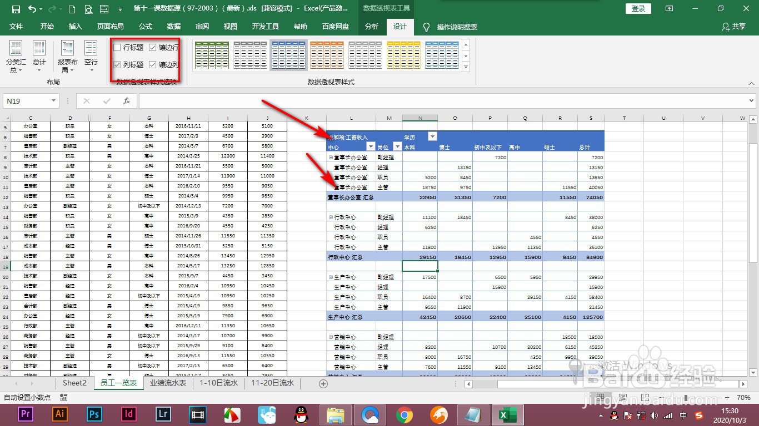
Task: Click the Save icon in quick access toolbar
Action: 16,9
